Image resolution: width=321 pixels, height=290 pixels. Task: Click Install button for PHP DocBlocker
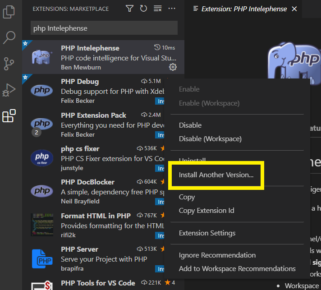[x=160, y=202]
